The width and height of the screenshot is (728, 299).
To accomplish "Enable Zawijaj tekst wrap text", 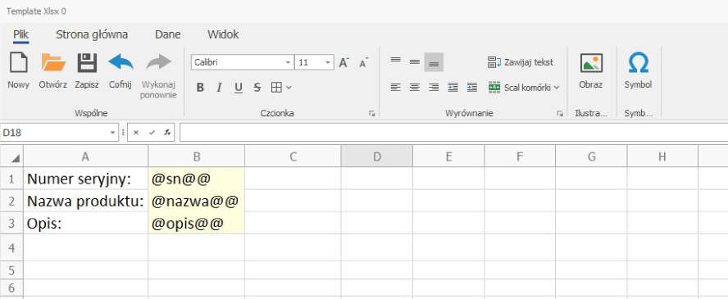I will coord(521,62).
